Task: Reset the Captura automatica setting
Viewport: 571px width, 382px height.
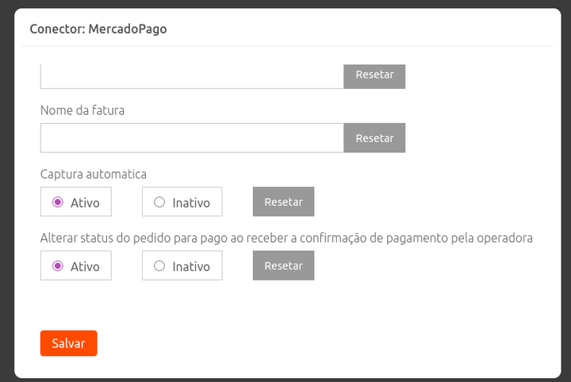Action: 283,202
